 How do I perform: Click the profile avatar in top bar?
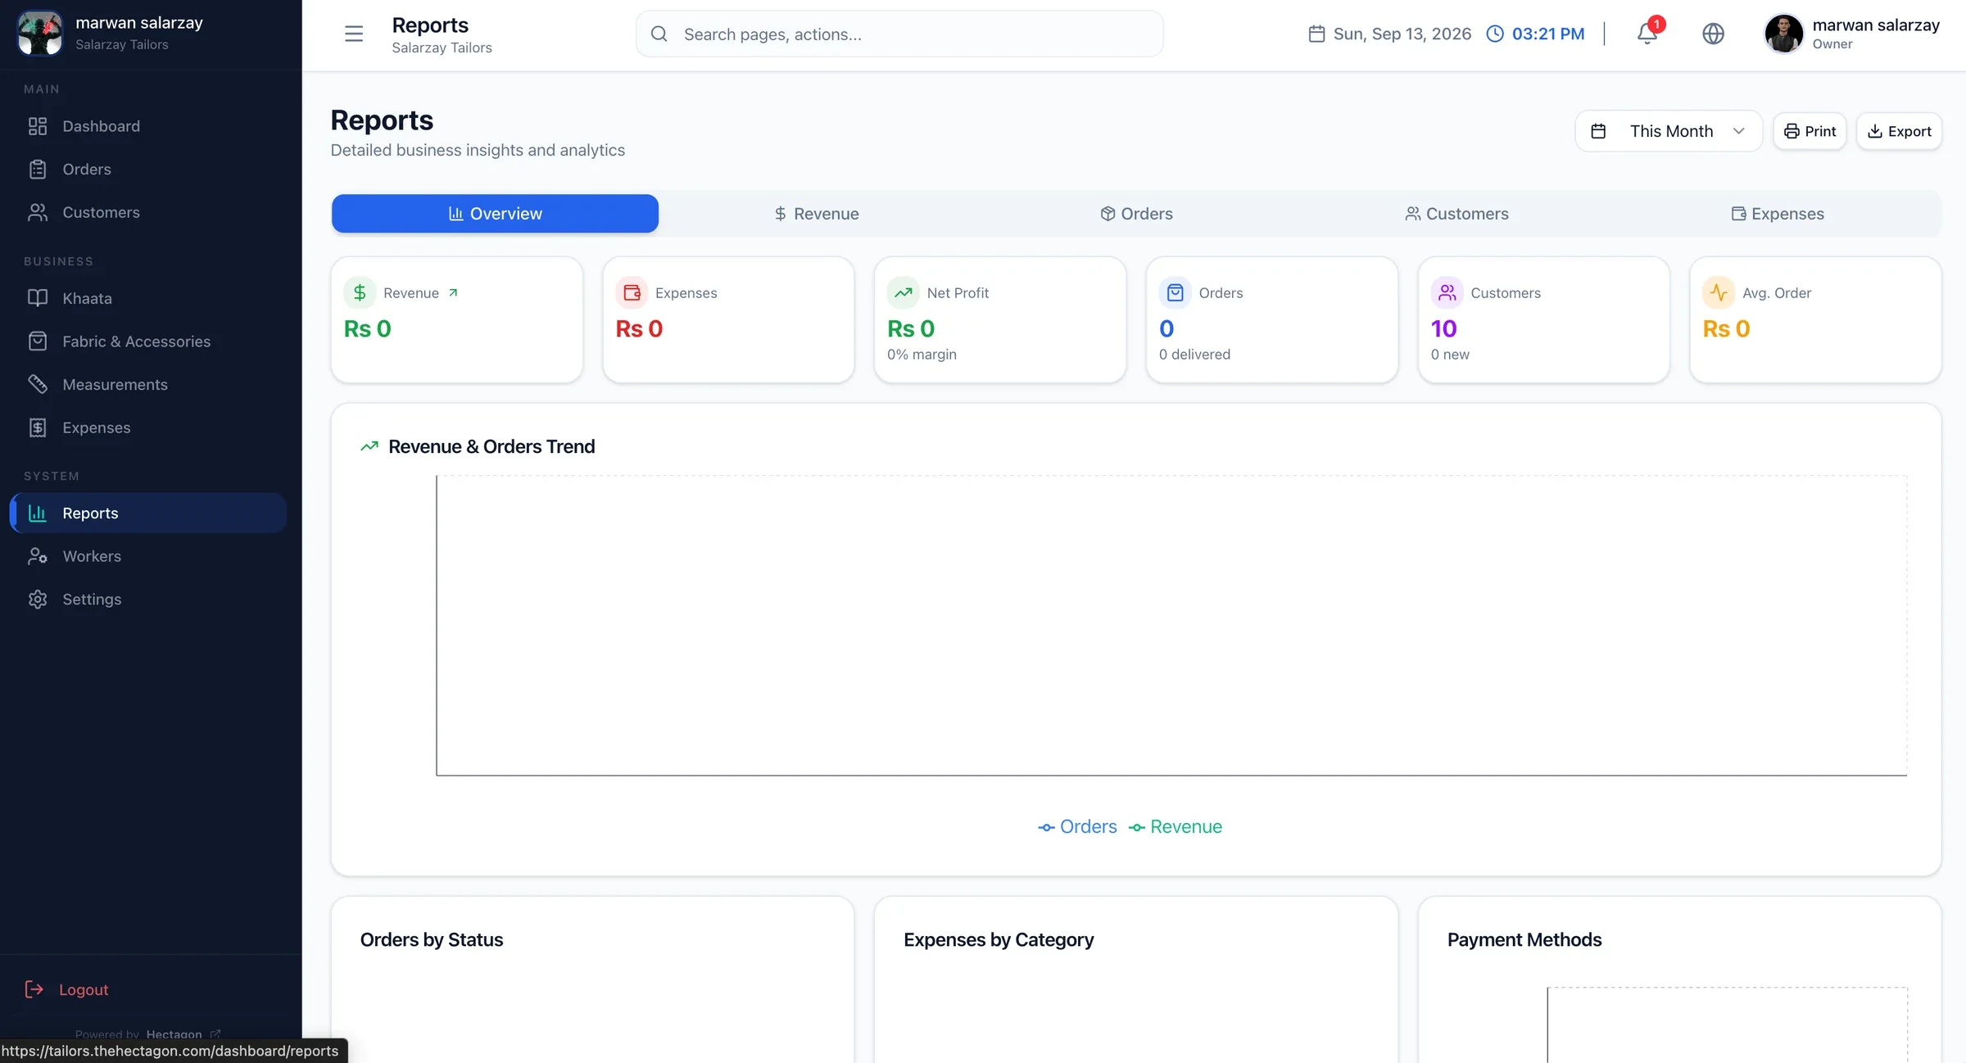pos(1783,34)
